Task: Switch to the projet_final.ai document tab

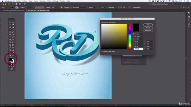Action: coord(13,11)
